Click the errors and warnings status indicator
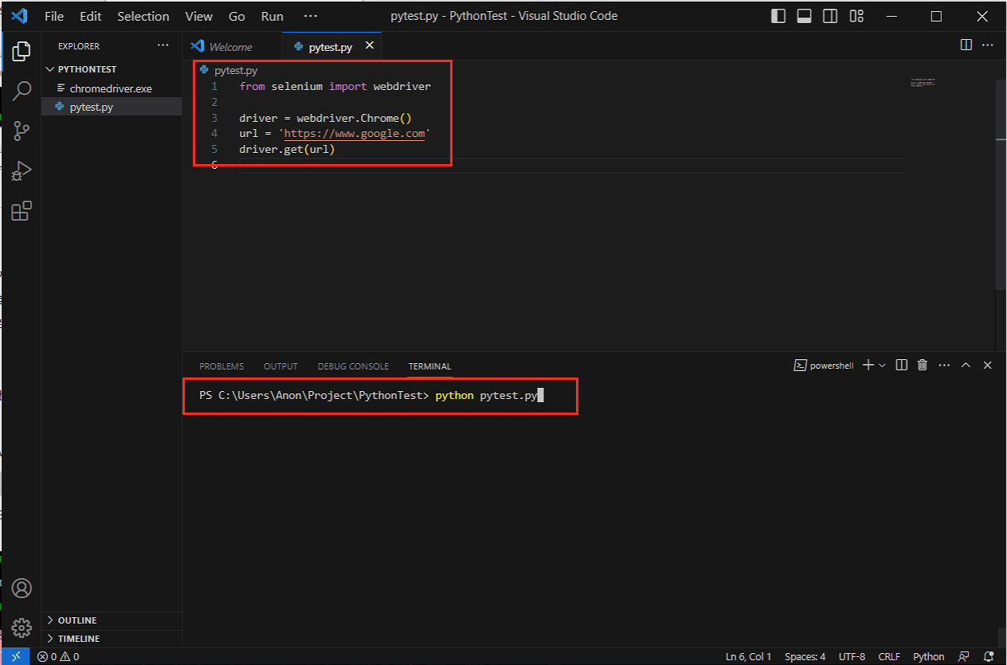Viewport: 1007px width, 665px height. [58, 657]
